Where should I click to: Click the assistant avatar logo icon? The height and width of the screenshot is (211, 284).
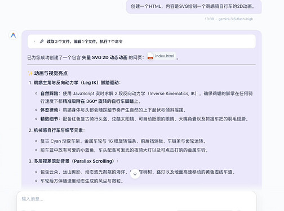coord(14,35)
